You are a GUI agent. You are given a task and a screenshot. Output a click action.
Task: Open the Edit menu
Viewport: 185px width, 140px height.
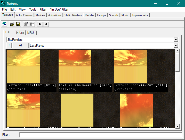(x=13, y=10)
